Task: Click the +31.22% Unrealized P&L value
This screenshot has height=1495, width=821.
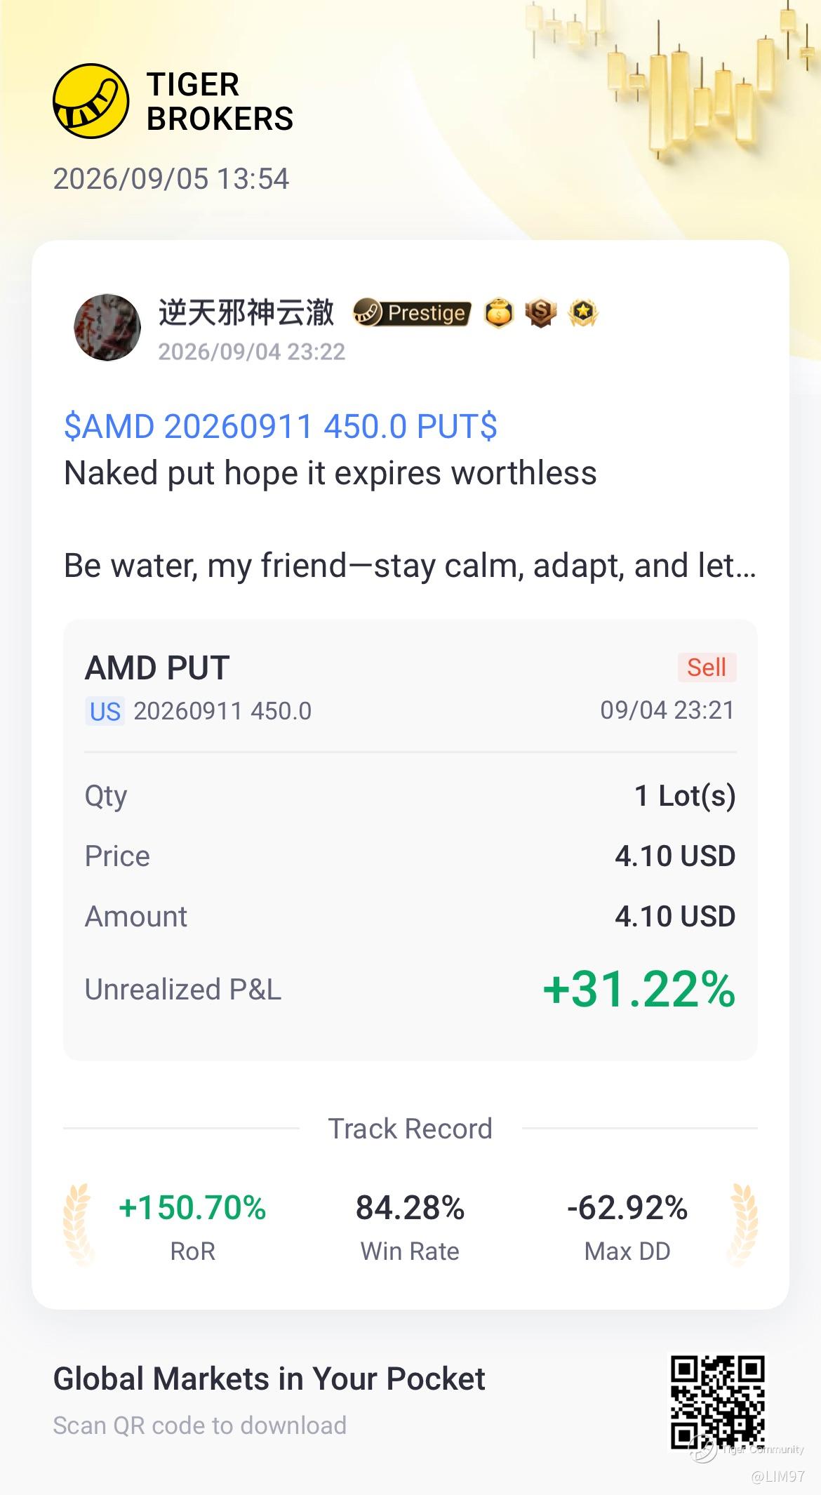Action: point(639,989)
